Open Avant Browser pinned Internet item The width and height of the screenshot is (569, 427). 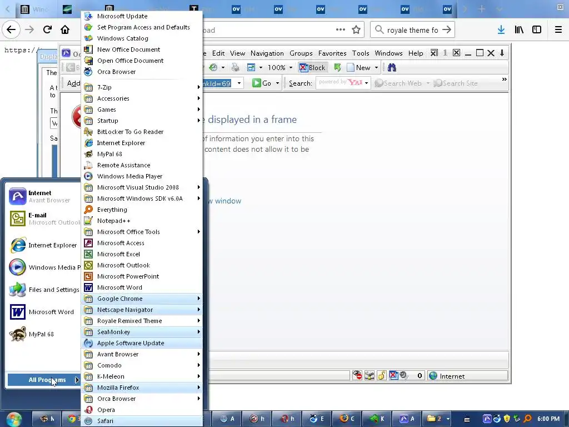pos(43,196)
